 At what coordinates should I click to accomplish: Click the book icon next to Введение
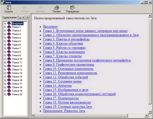tap(9, 23)
